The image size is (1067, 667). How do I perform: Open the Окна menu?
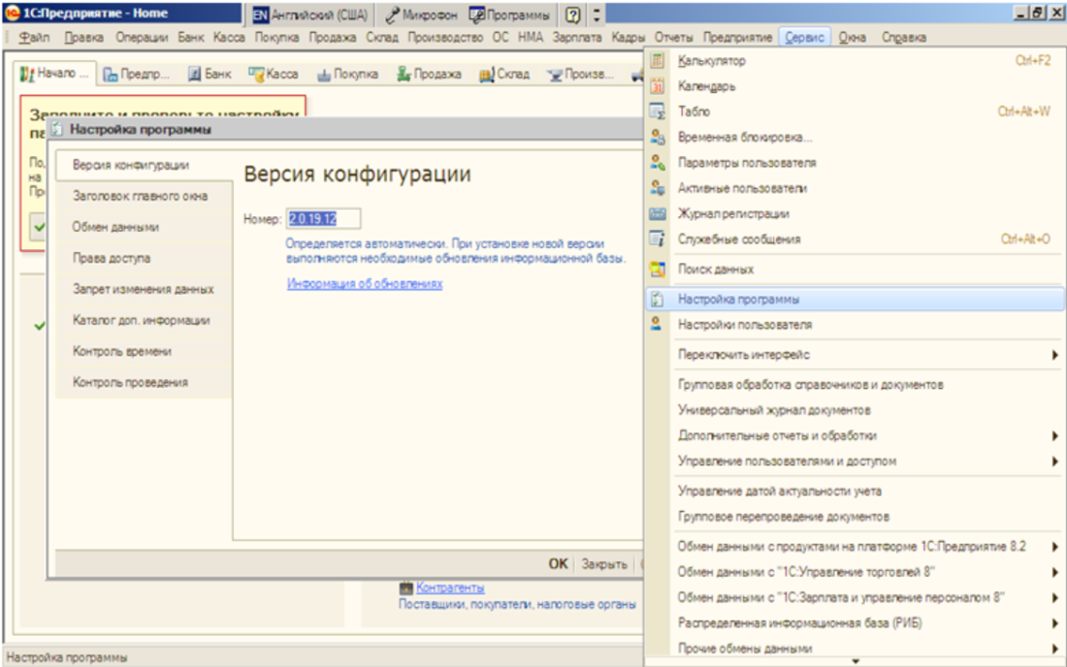[852, 38]
